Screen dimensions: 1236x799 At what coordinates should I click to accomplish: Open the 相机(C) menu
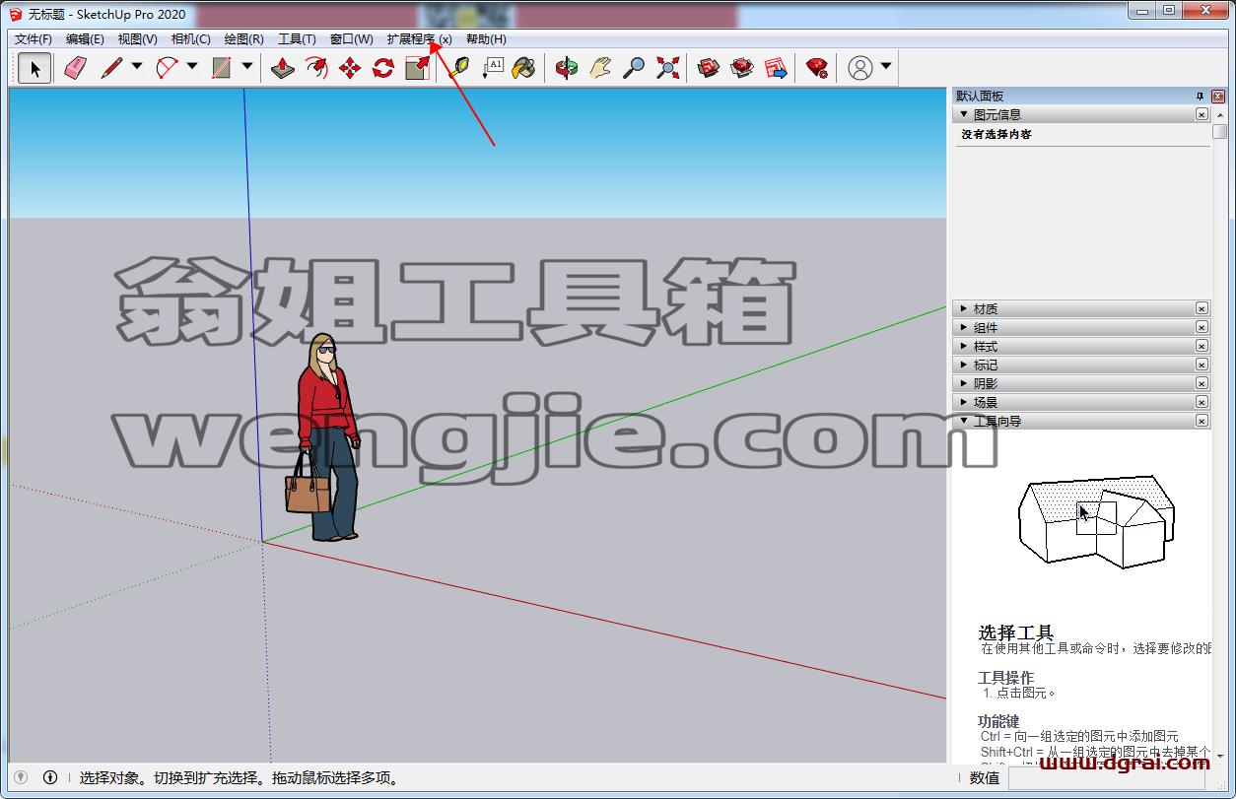pos(190,39)
